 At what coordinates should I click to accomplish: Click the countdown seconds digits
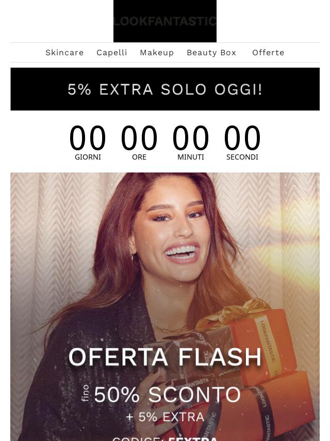click(242, 138)
